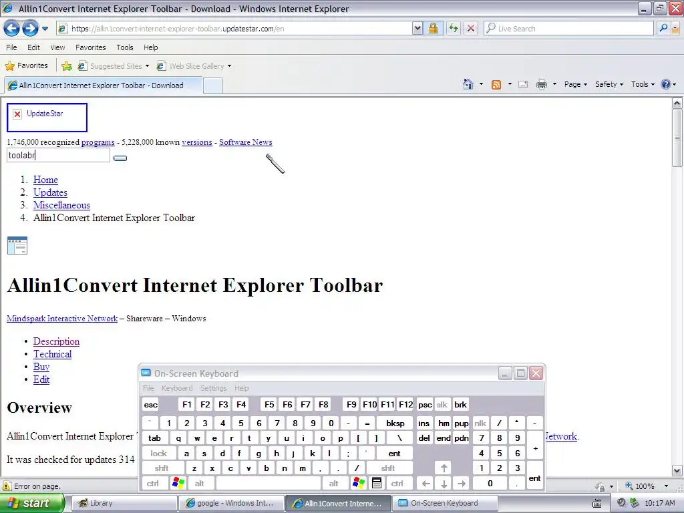
Task: Select the Allin1Convert Toolbar Download tab
Action: 103,85
